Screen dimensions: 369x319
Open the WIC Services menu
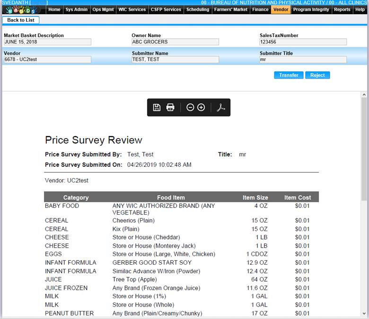click(x=132, y=9)
